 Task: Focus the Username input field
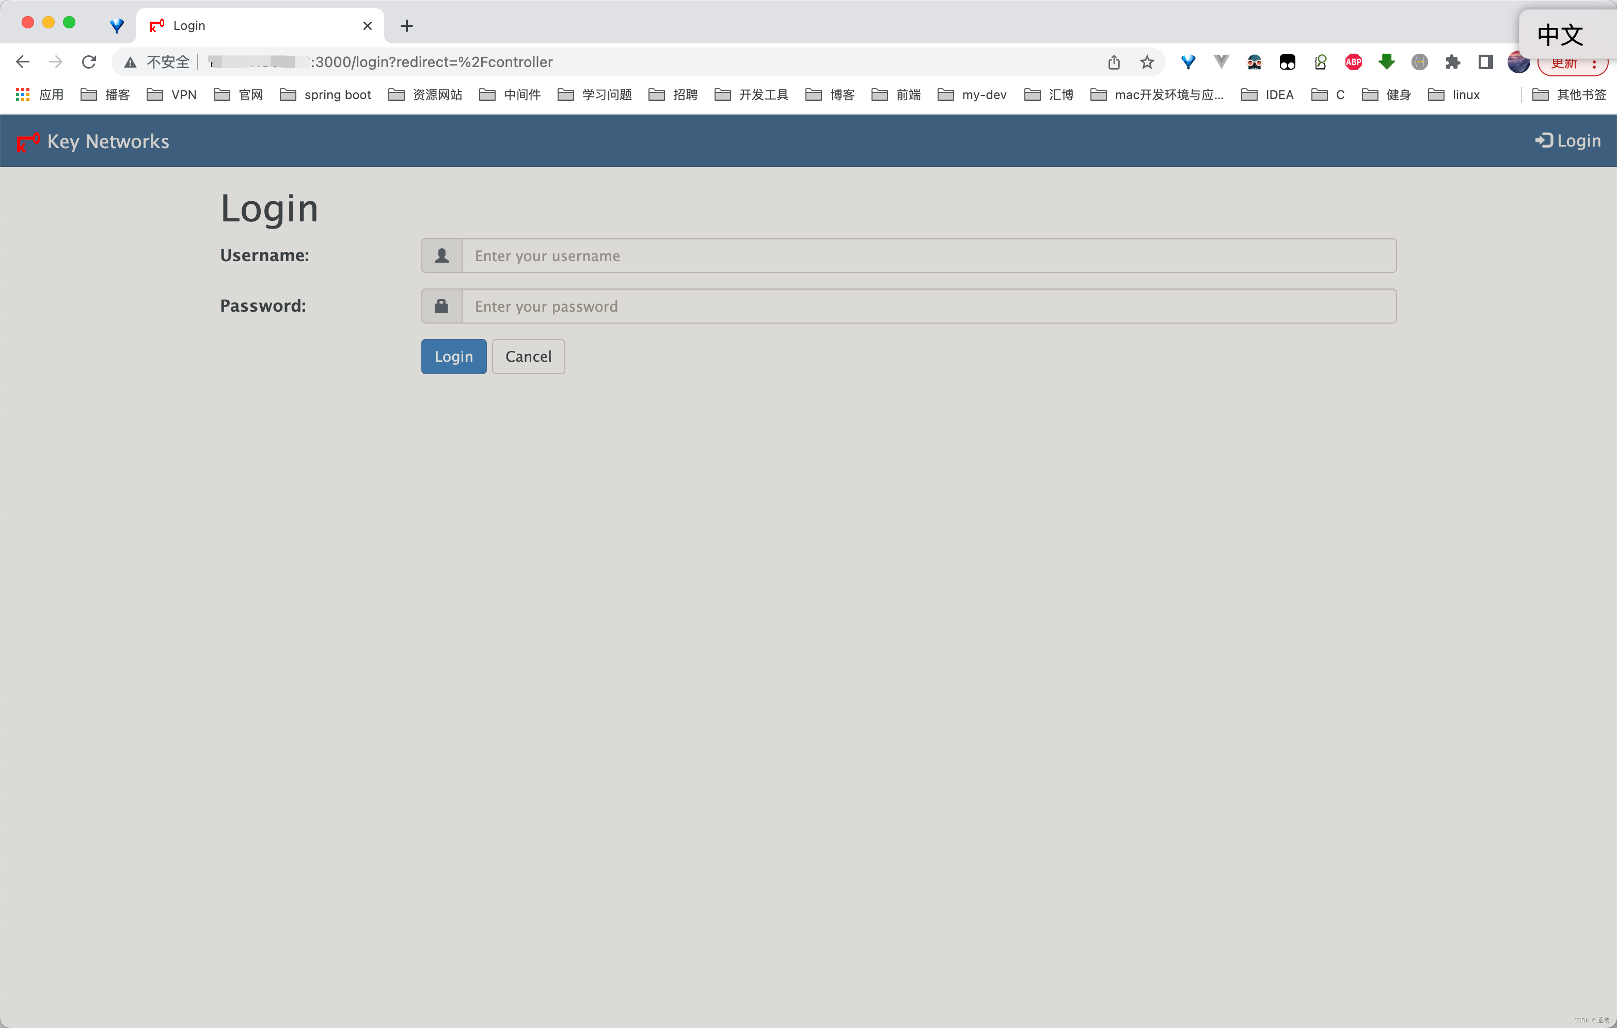pos(928,255)
